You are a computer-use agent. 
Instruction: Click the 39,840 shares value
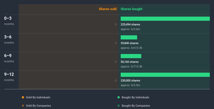130,43
